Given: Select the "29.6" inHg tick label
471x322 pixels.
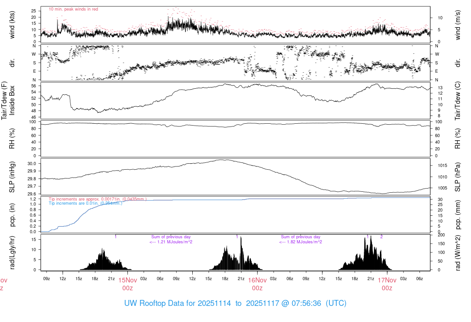Looking at the screenshot, I should (x=32, y=194).
